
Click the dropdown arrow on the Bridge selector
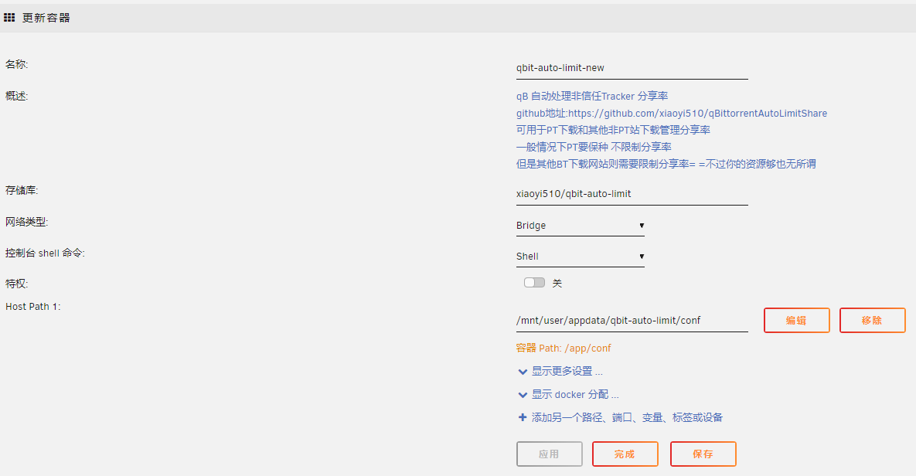click(x=642, y=225)
